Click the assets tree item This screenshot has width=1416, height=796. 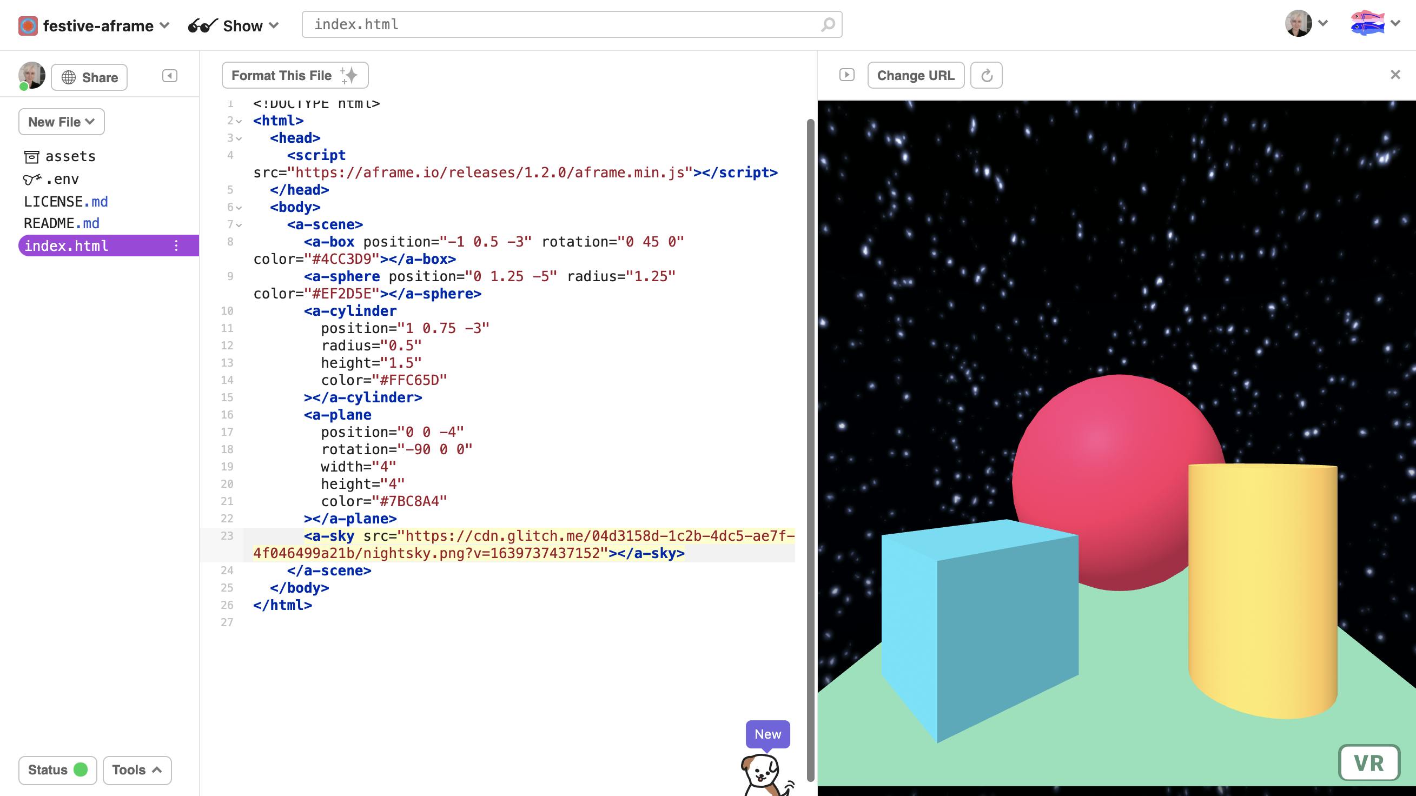[x=70, y=156]
